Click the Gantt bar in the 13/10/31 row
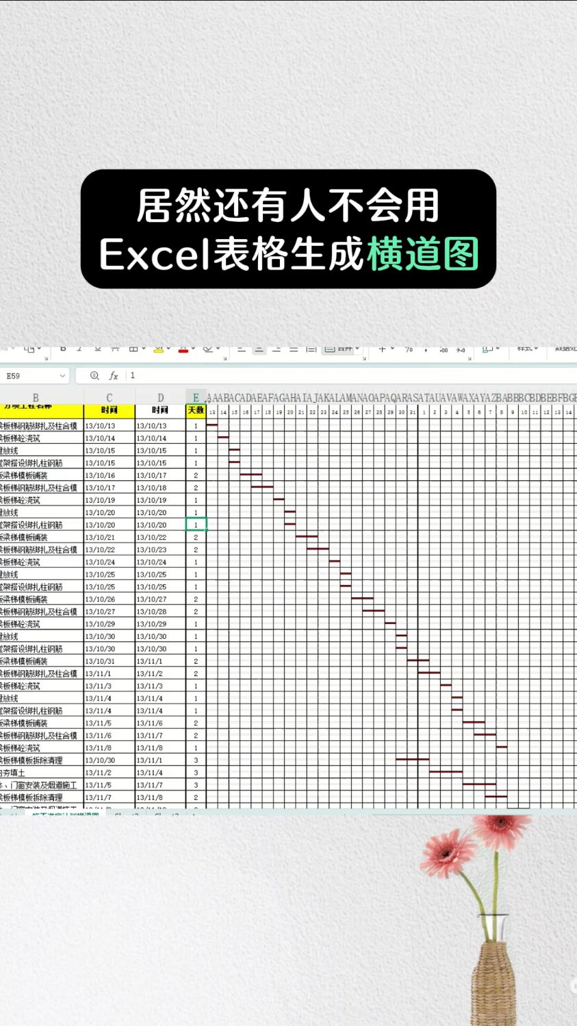 pyautogui.click(x=418, y=660)
